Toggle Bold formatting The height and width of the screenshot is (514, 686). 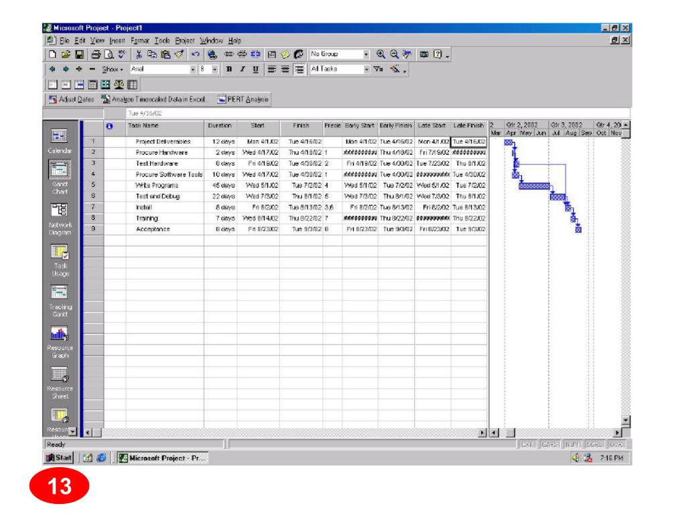pos(229,69)
